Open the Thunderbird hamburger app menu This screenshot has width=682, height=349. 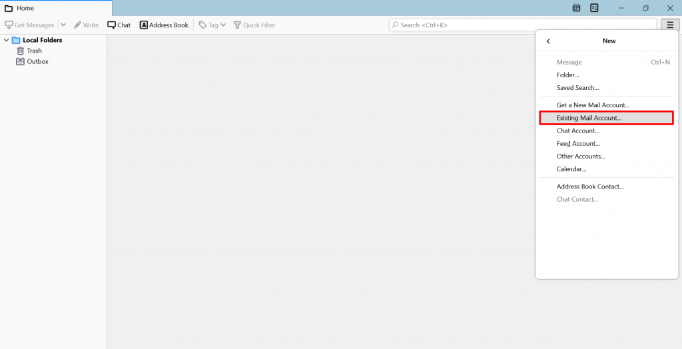[670, 25]
